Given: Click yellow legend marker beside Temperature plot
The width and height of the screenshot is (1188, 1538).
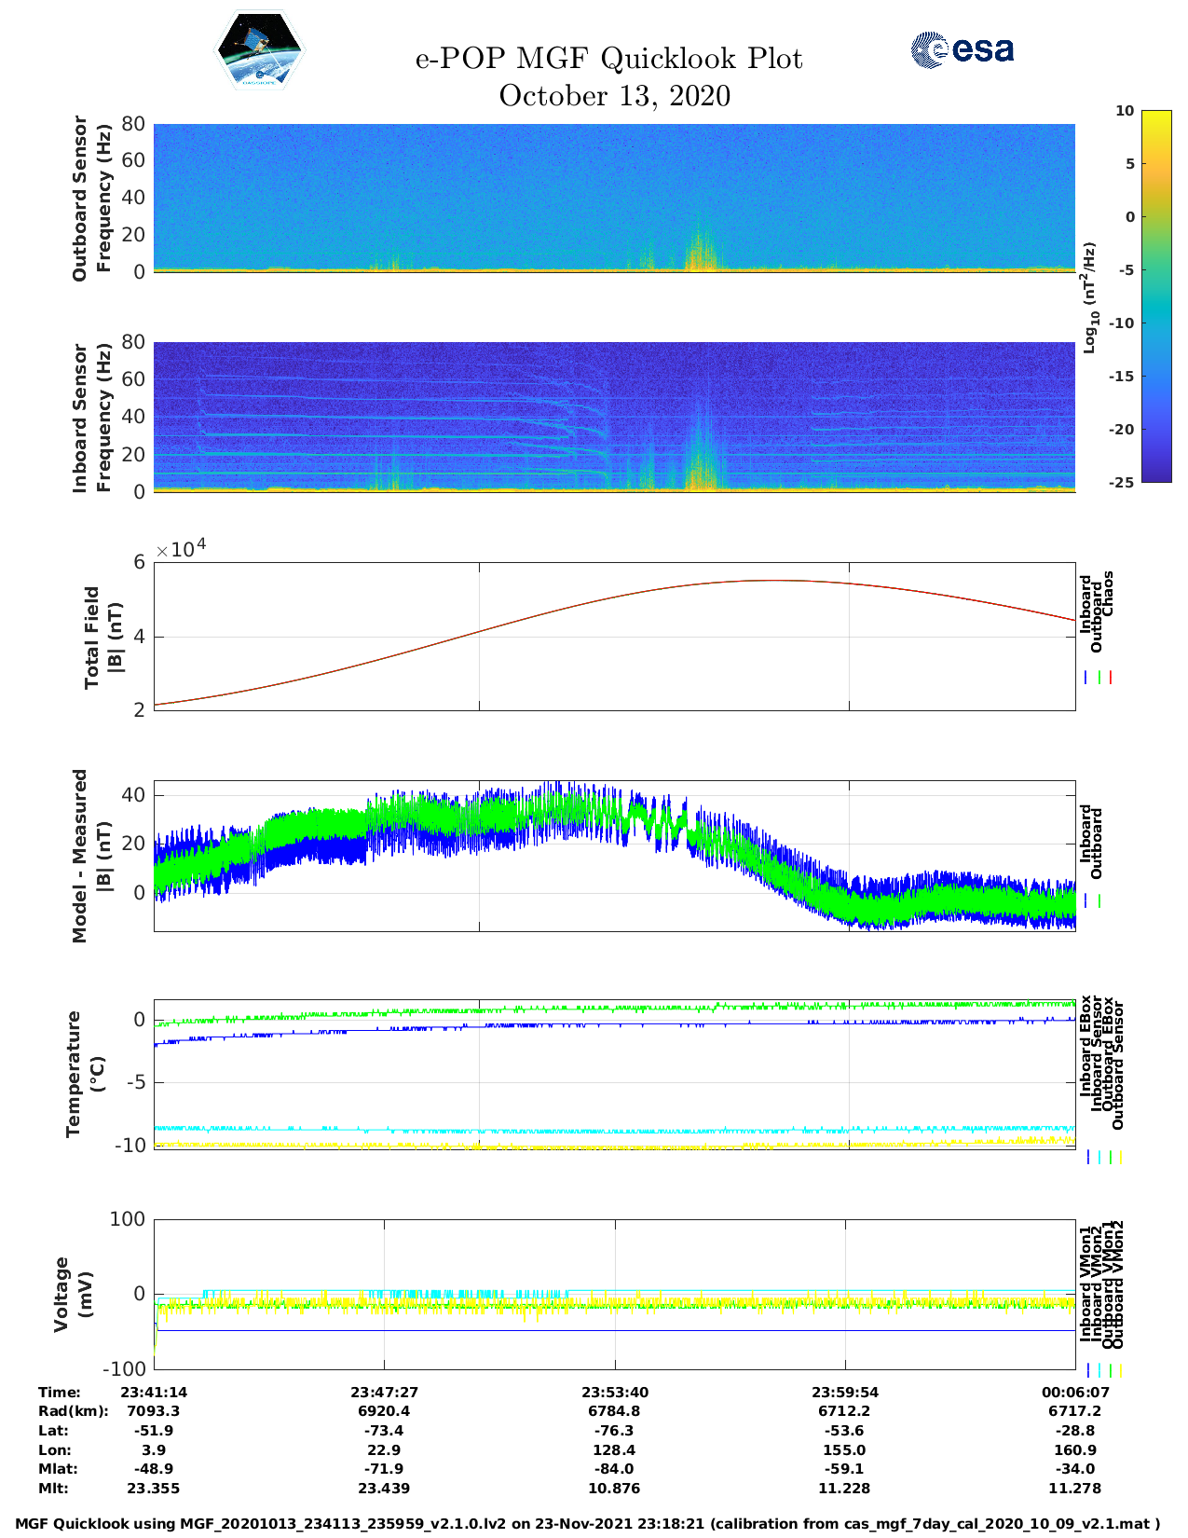Looking at the screenshot, I should 1120,1157.
